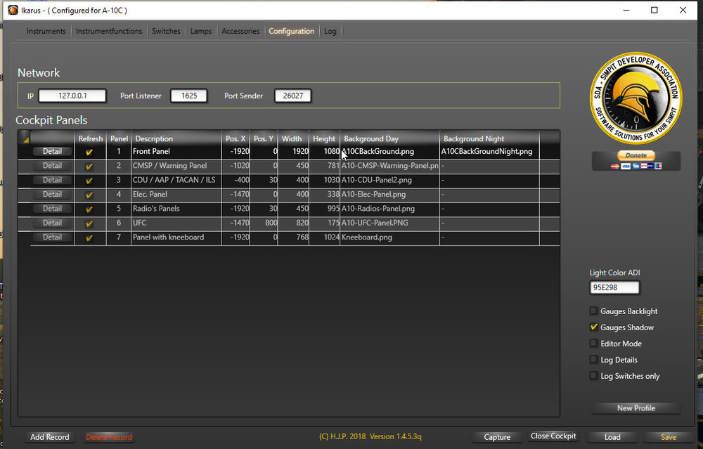Go to the Lamps tab
This screenshot has width=703, height=449.
point(201,31)
